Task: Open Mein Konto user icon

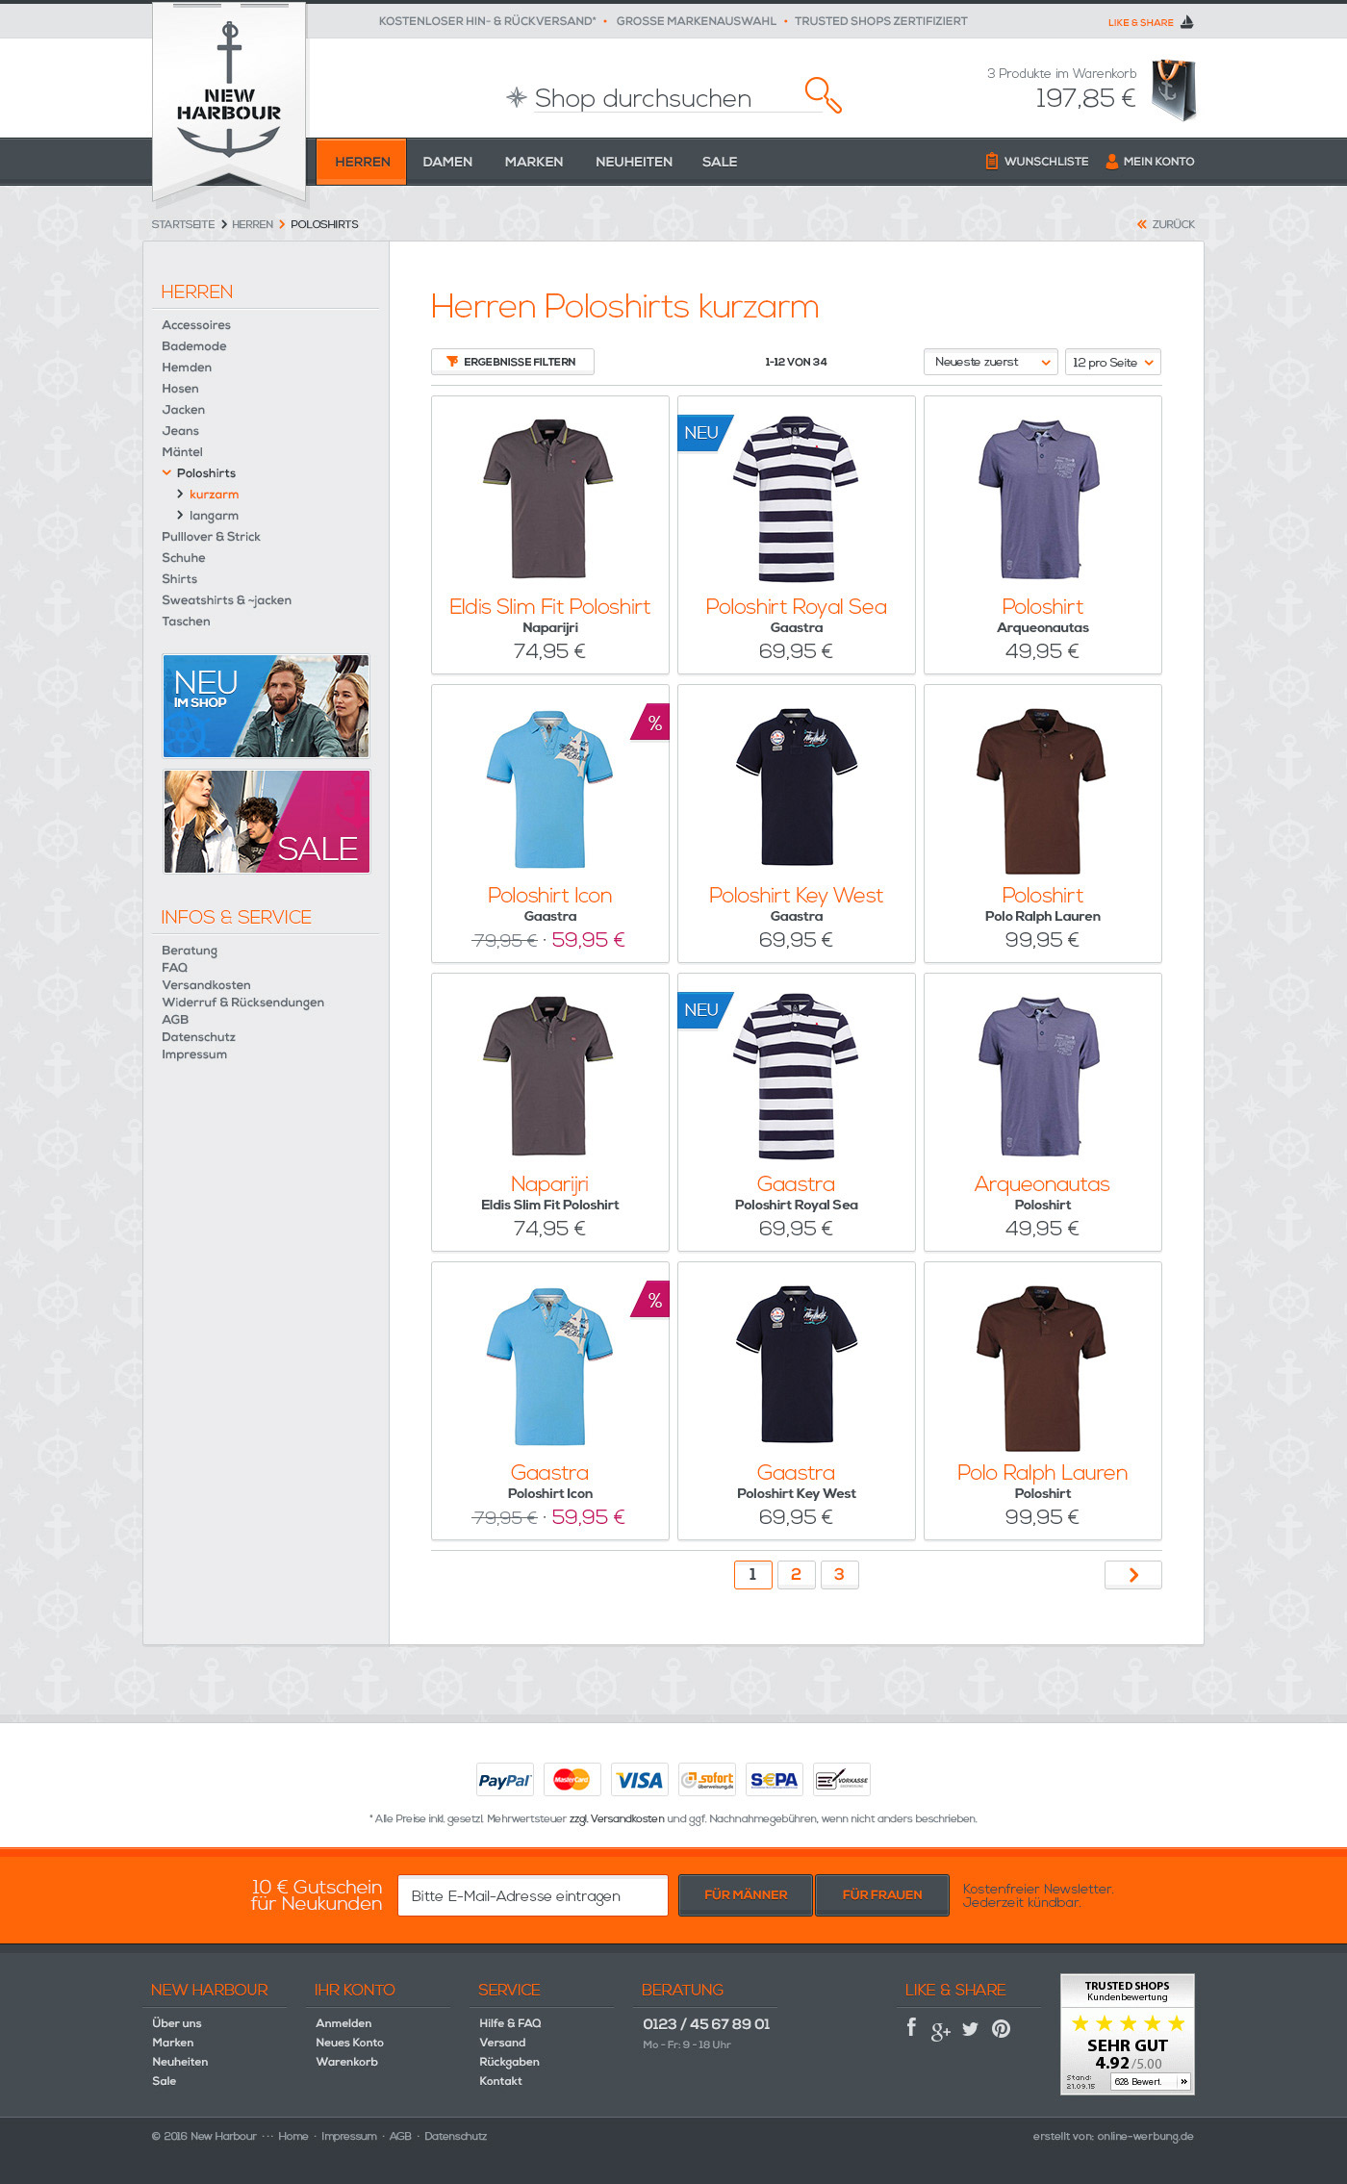Action: tap(1111, 162)
